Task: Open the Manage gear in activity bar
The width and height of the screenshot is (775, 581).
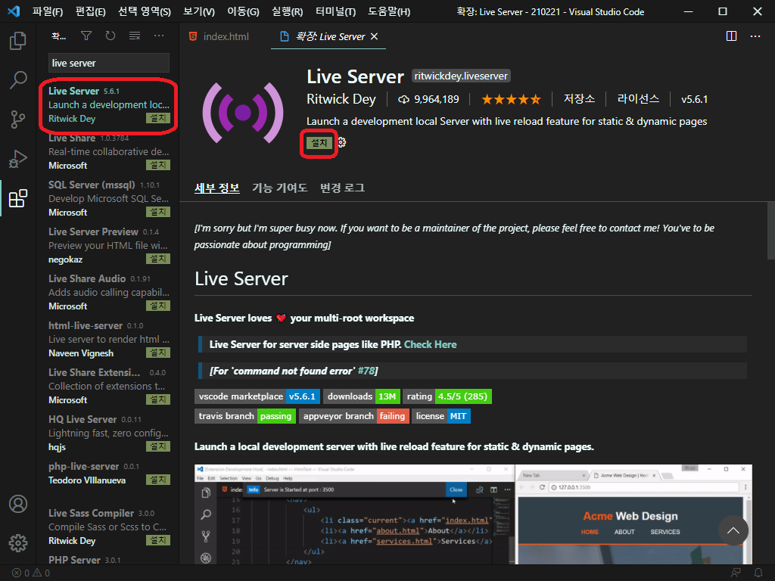Action: click(18, 543)
